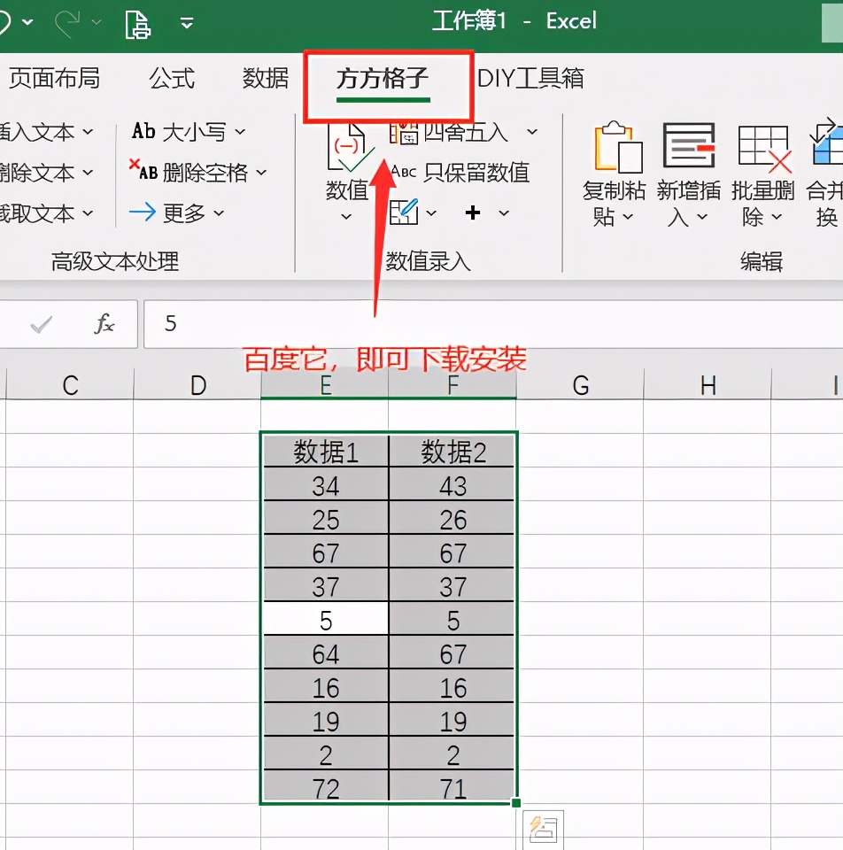Click the 新增插入 icon
Viewport: 843px width, 850px height.
coord(689,145)
